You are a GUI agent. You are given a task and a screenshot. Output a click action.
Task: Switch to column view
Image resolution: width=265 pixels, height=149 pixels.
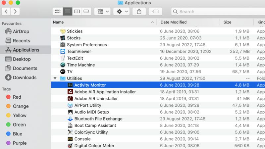click(x=77, y=12)
